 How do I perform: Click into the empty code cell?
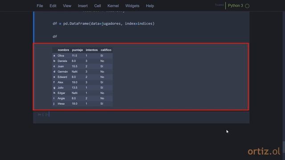coord(149,115)
